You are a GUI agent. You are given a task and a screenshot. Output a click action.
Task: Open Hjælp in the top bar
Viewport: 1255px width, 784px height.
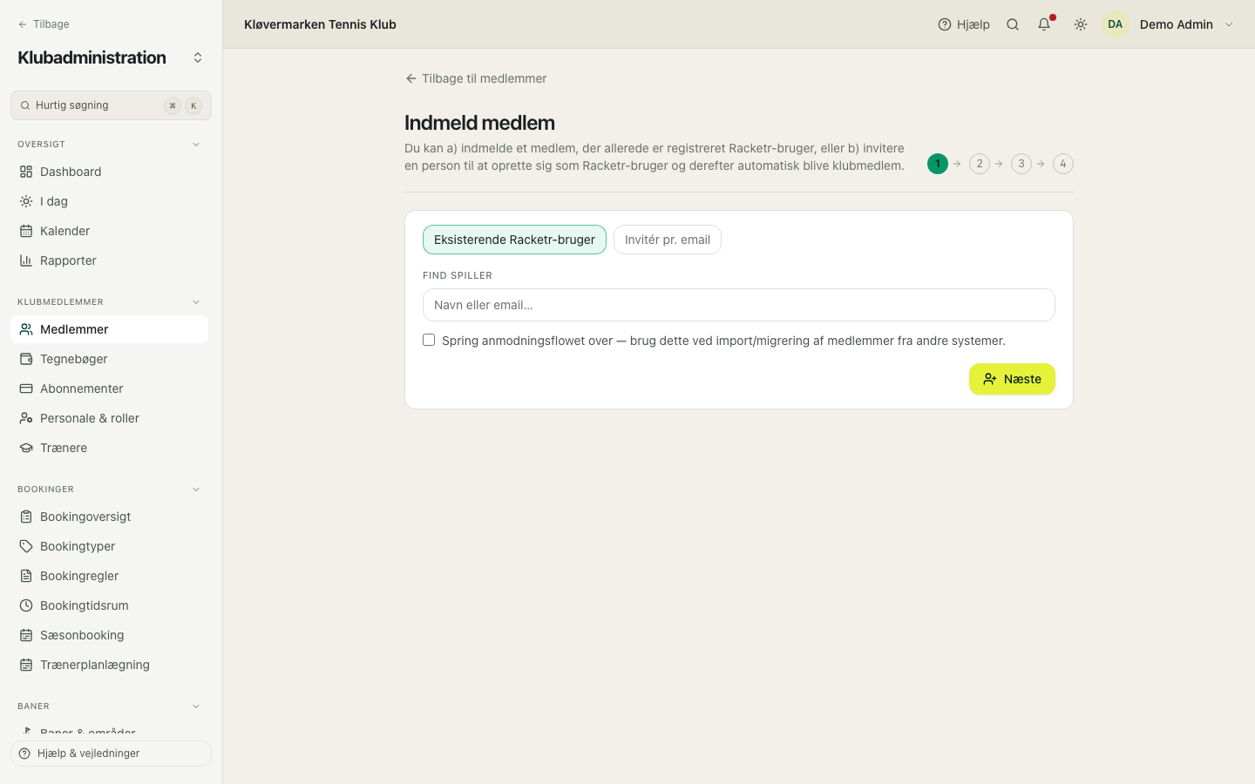[x=964, y=24]
